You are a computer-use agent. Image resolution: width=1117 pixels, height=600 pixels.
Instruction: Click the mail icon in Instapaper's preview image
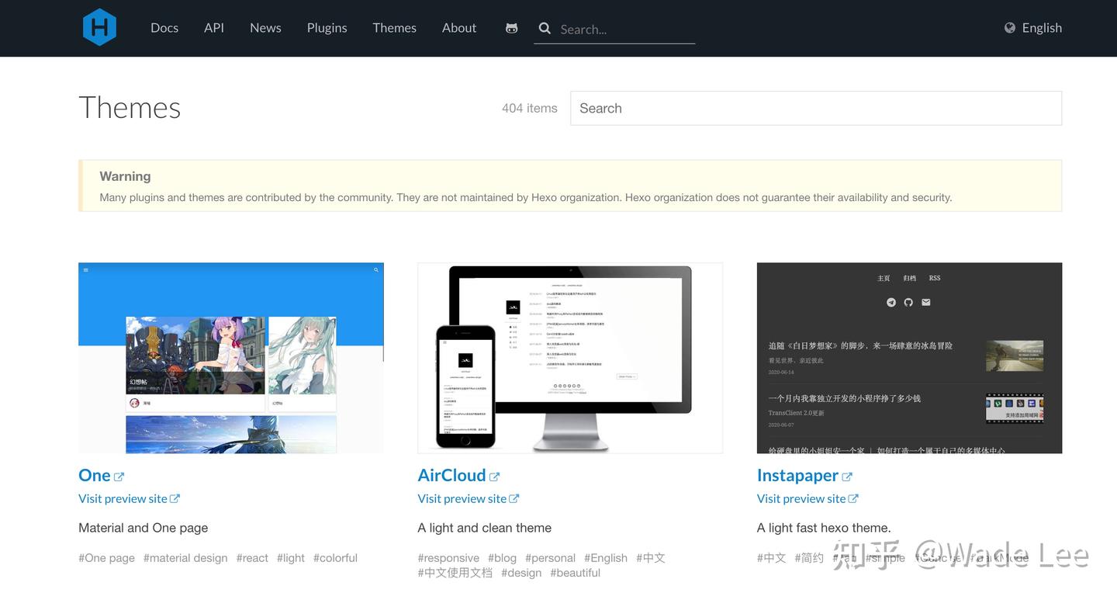pos(925,302)
